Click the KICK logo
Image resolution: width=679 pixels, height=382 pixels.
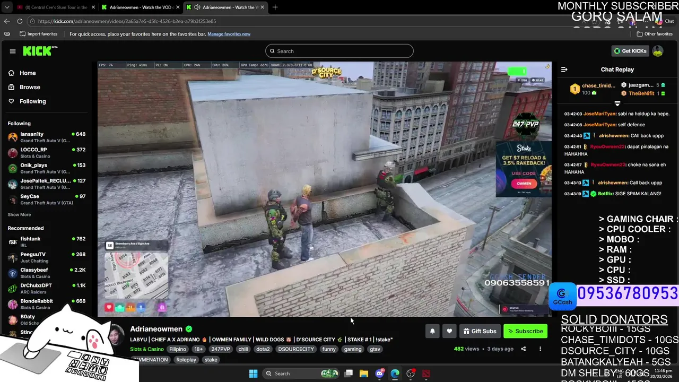[40, 51]
